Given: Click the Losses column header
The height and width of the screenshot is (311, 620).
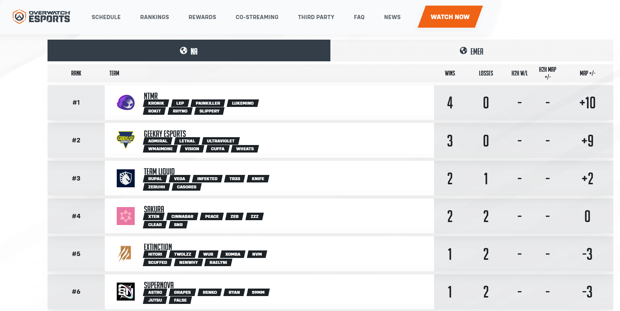Looking at the screenshot, I should point(486,73).
